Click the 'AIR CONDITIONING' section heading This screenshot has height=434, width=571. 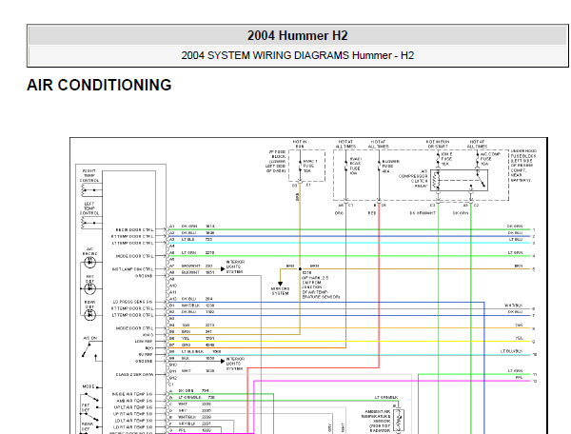(99, 85)
